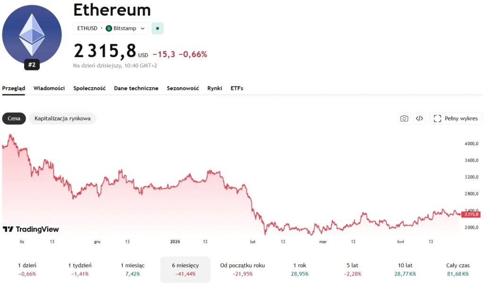This screenshot has width=484, height=285.
Task: Click the embed code icon
Action: [419, 119]
